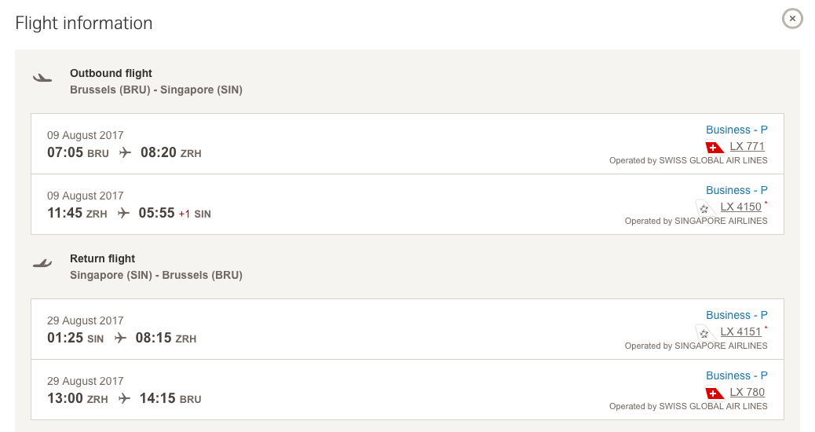Open flight number LX 4150 details
The image size is (815, 432).
740,207
